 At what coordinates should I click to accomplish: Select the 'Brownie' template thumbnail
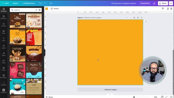pyautogui.click(x=34, y=54)
